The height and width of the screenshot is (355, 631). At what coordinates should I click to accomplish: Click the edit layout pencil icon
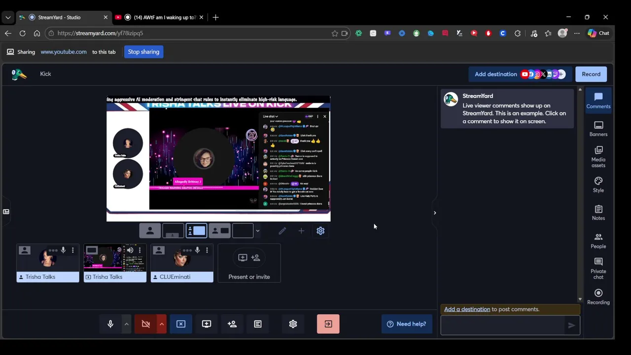click(x=282, y=231)
